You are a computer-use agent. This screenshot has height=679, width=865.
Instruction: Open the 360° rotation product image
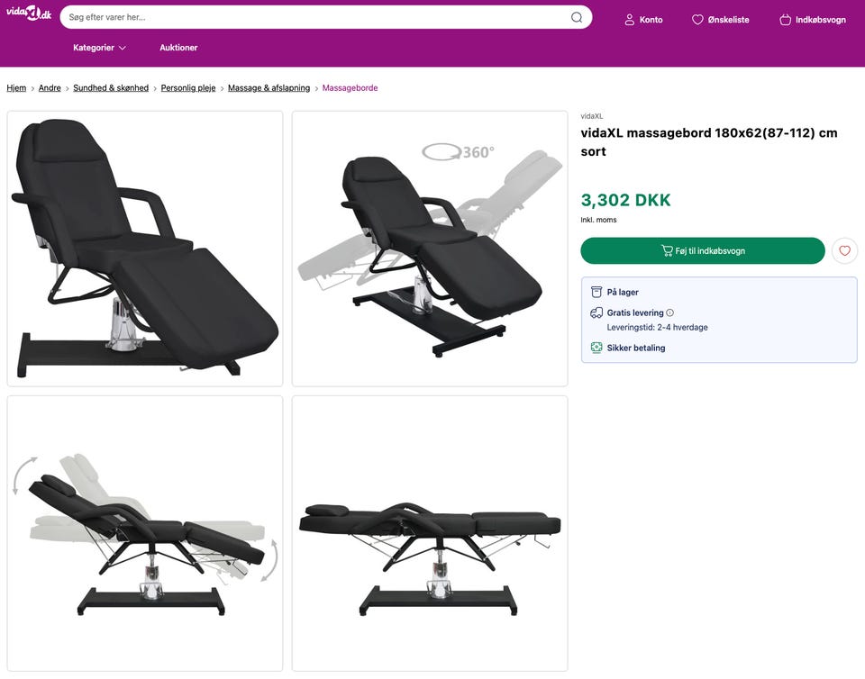(x=430, y=249)
